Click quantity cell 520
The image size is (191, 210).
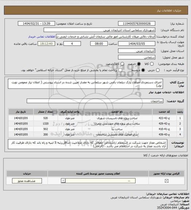[x=46, y=118]
